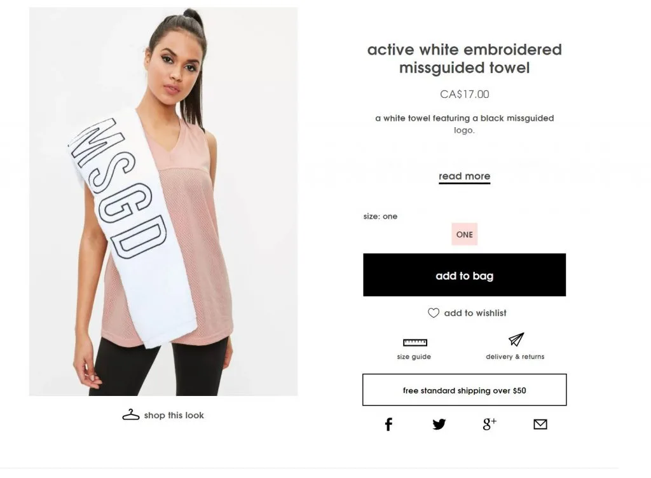Click the ruler size guide icon

pos(415,343)
